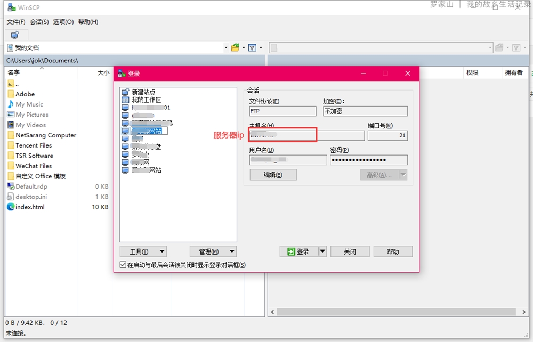The image size is (533, 342).
Task: Click the My Music note icon
Action: click(x=11, y=104)
